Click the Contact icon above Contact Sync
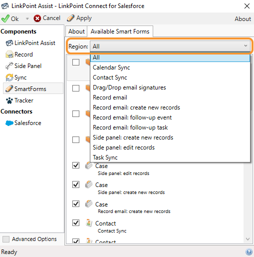 click(x=89, y=223)
